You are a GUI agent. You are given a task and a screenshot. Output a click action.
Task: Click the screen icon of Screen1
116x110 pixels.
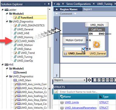pos(15,73)
